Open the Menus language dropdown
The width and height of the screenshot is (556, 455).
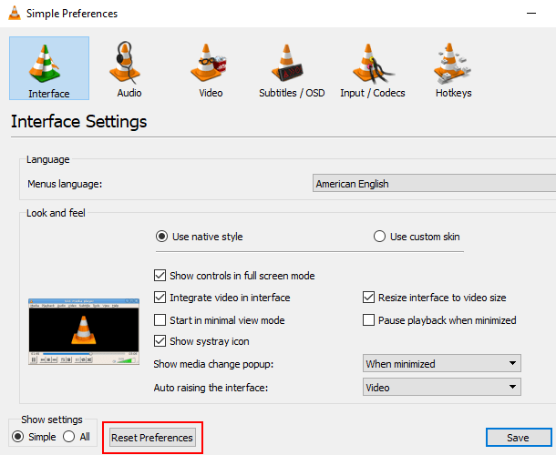[434, 184]
